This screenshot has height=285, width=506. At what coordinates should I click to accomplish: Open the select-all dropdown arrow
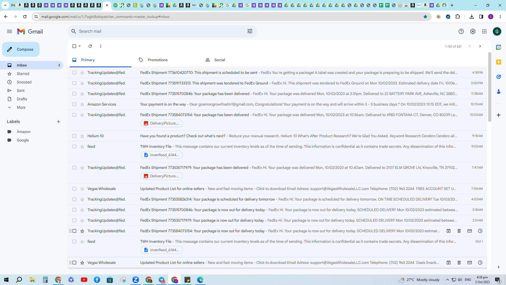tap(80, 46)
